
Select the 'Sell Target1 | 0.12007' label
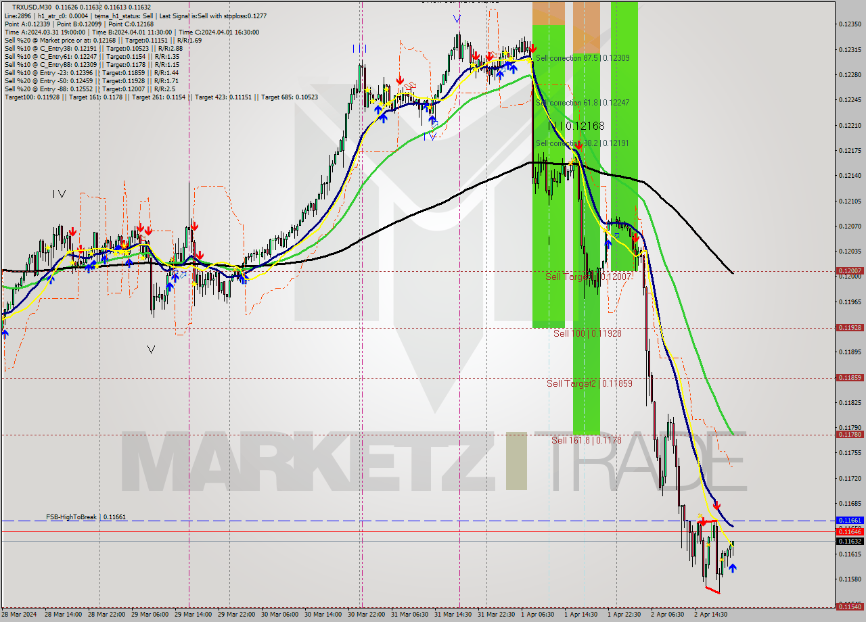click(589, 277)
